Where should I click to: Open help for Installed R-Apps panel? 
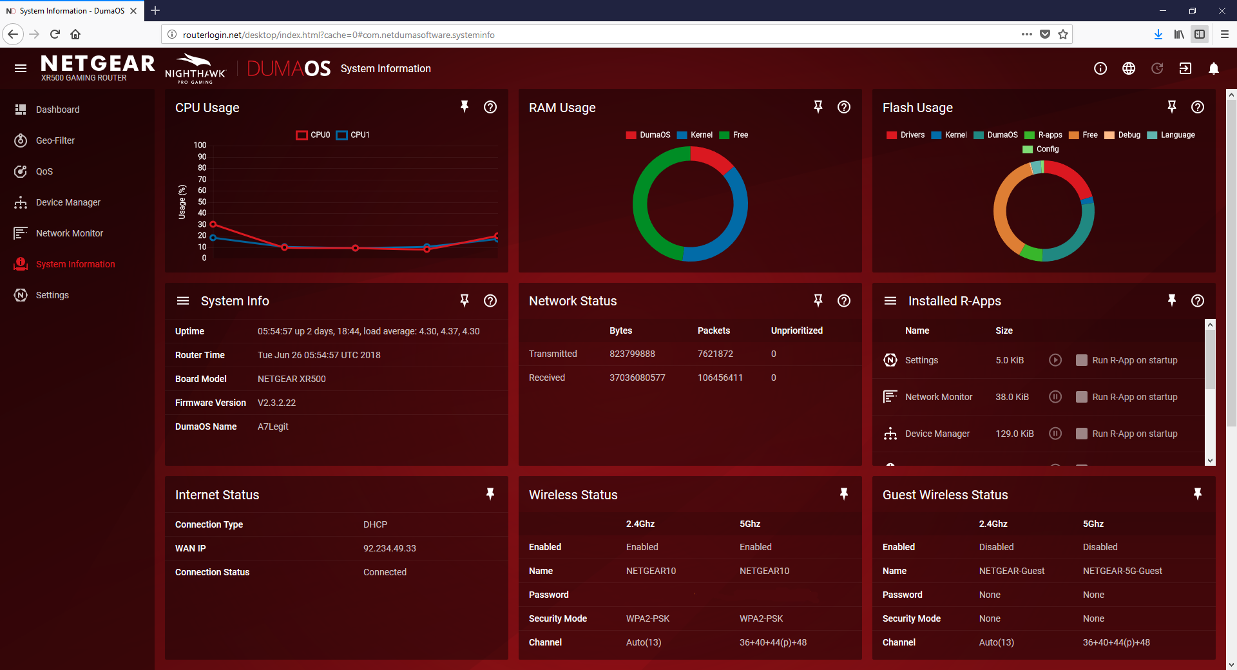tap(1198, 300)
